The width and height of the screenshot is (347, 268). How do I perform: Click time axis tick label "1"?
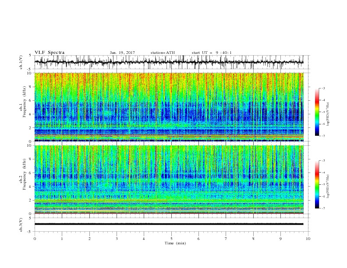62,239
